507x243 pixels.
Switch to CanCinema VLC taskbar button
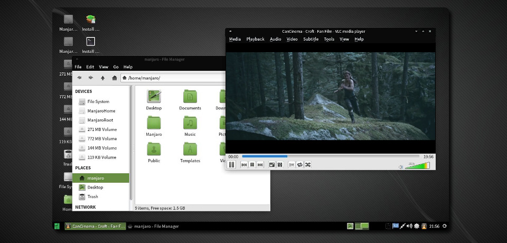[95, 226]
